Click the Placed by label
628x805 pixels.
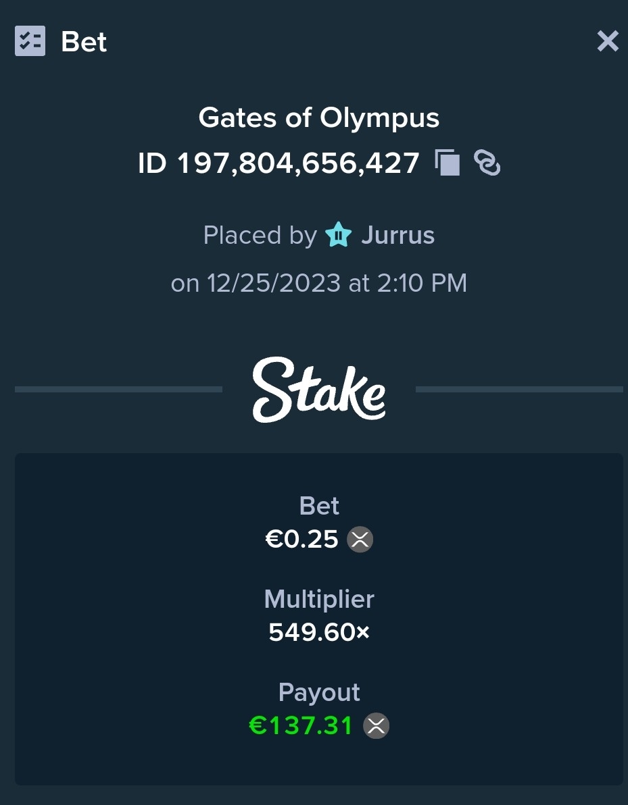point(260,235)
